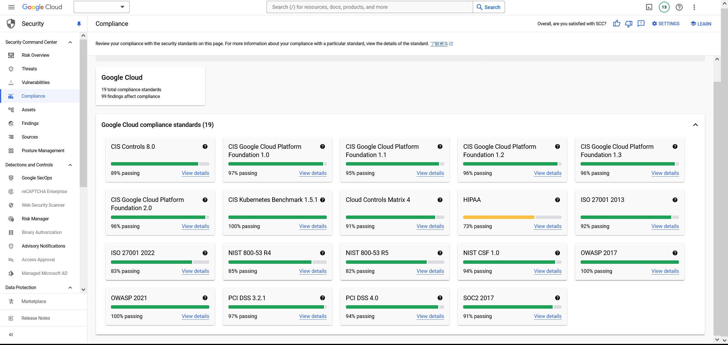Open the navigation hamburger menu
Screen dimensions: 728x345
pyautogui.click(x=11, y=7)
